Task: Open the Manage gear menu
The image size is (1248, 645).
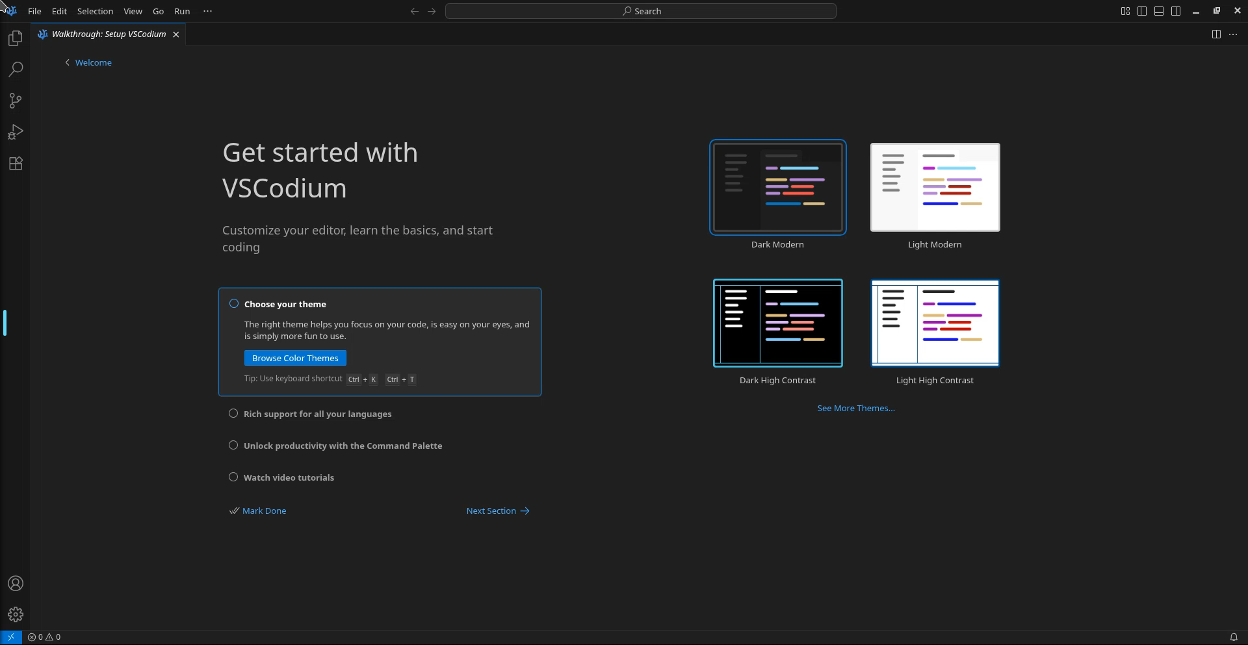Action: tap(16, 614)
